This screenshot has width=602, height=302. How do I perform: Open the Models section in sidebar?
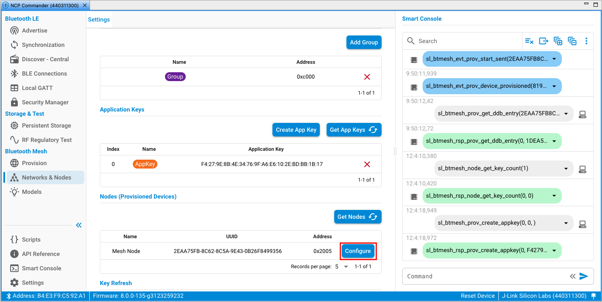(32, 192)
